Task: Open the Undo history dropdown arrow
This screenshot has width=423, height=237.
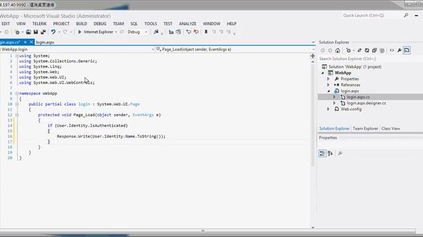Action: tap(59, 32)
